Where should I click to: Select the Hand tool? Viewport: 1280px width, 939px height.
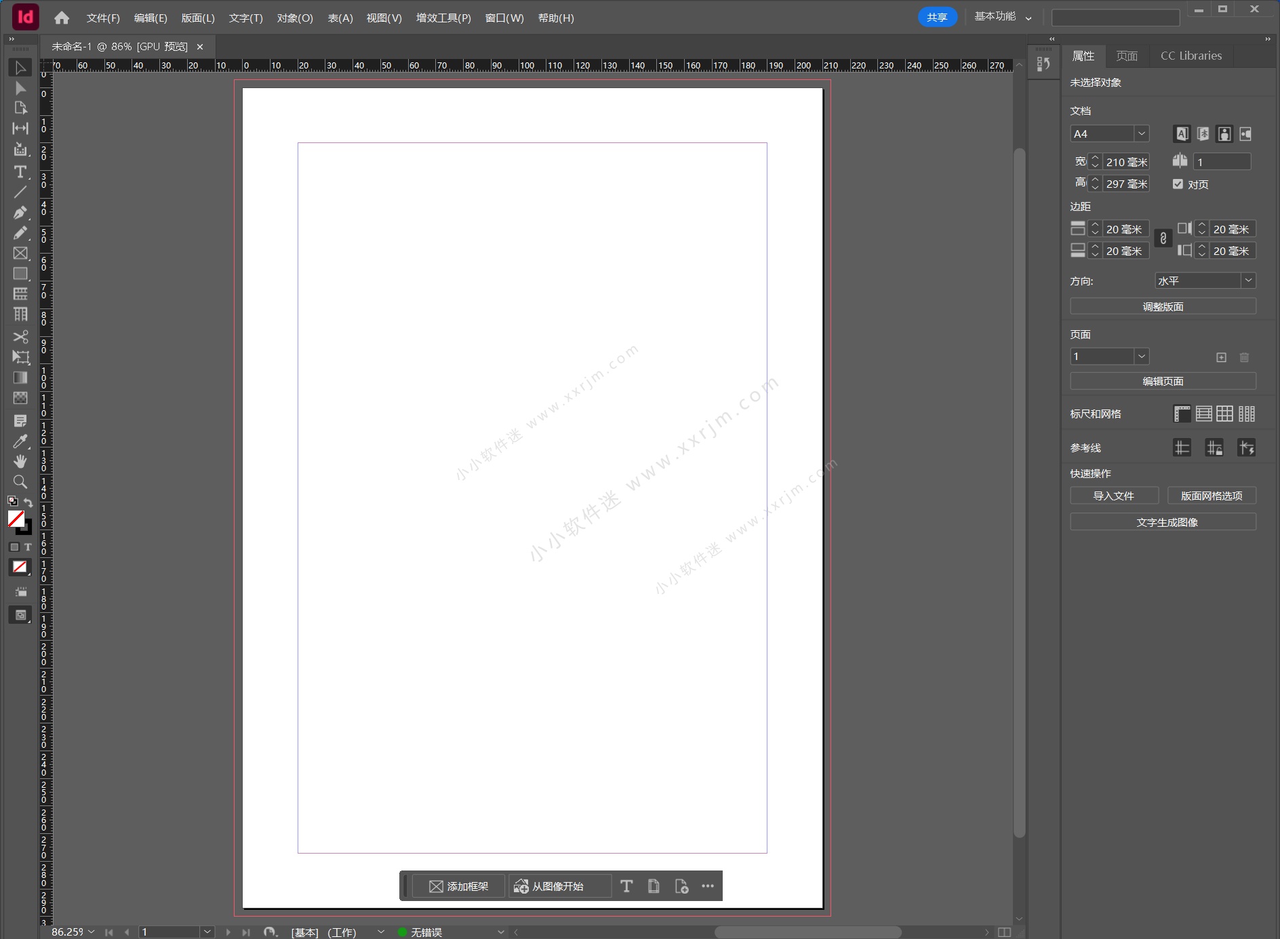tap(20, 462)
